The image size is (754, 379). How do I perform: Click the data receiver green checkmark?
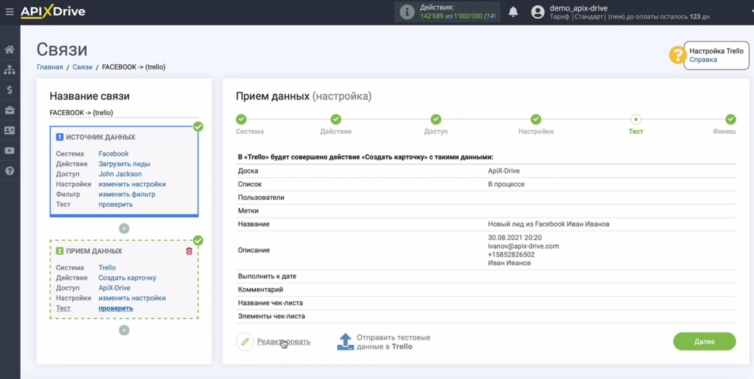point(198,241)
